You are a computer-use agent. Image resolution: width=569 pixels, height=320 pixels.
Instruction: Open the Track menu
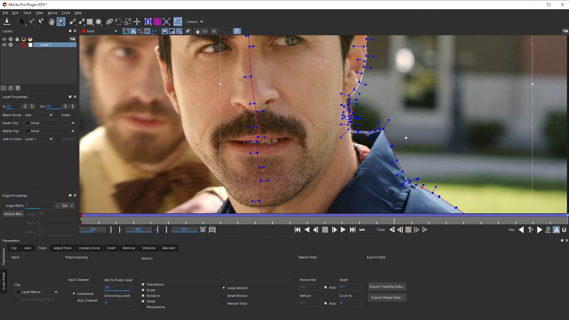coord(27,13)
